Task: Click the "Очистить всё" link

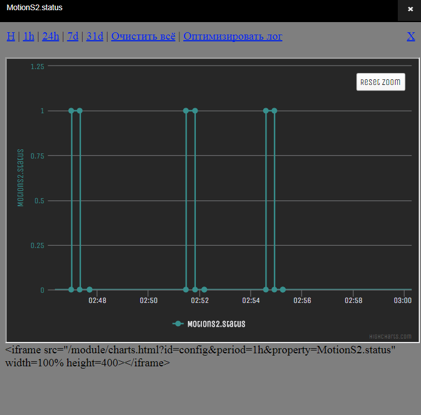Action: [x=143, y=36]
